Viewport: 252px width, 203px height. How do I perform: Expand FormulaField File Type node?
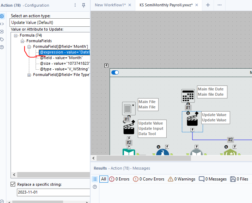coord(29,75)
